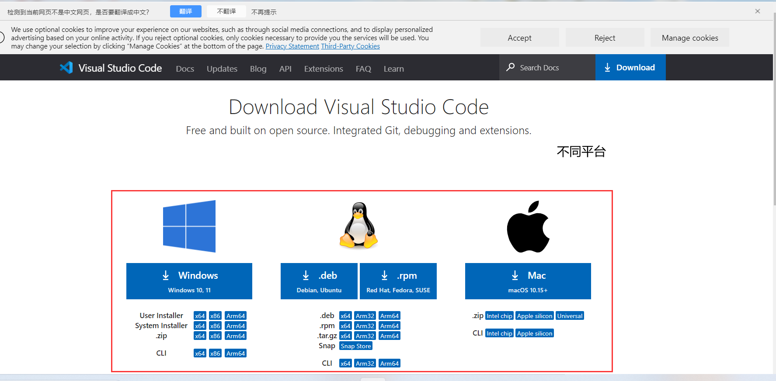Select Linux .rpm Arm64 download
This screenshot has width=776, height=381.
(390, 326)
